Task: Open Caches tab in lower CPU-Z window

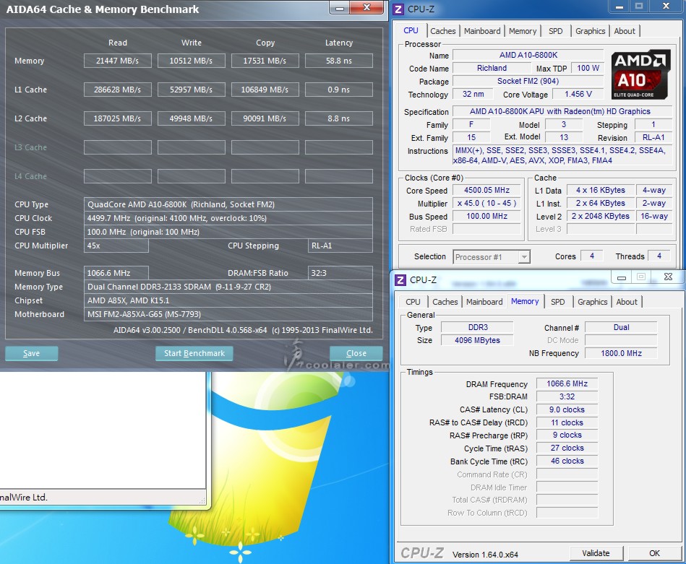Action: [x=445, y=302]
